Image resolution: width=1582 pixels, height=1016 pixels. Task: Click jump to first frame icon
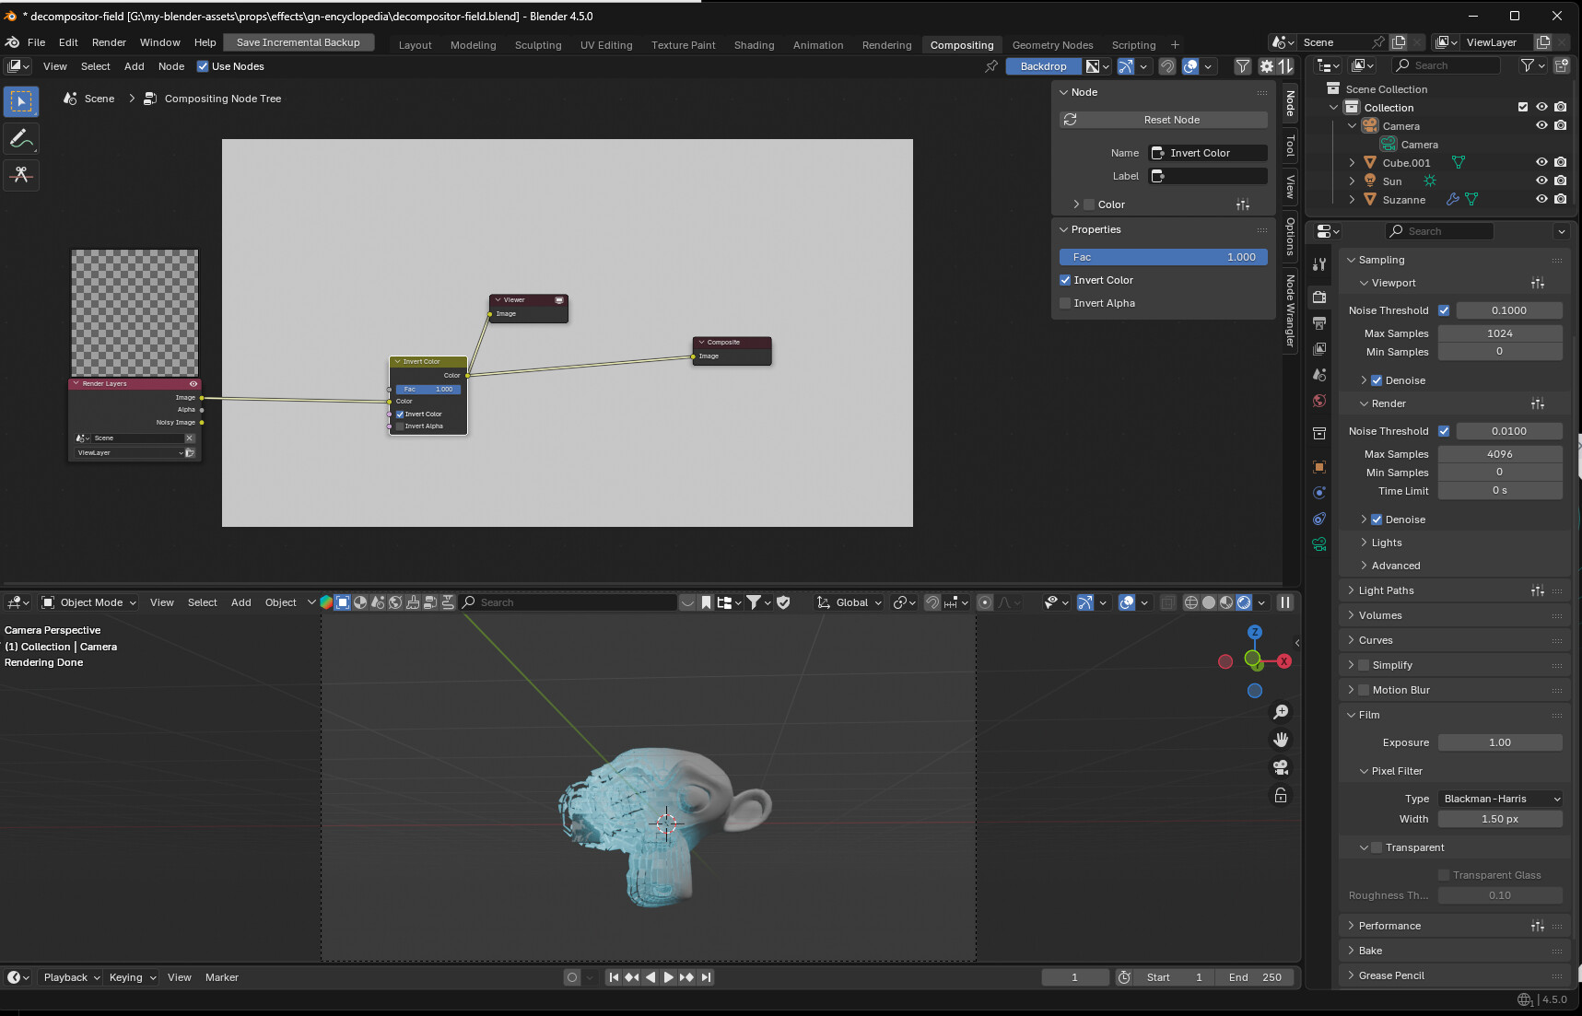[614, 977]
